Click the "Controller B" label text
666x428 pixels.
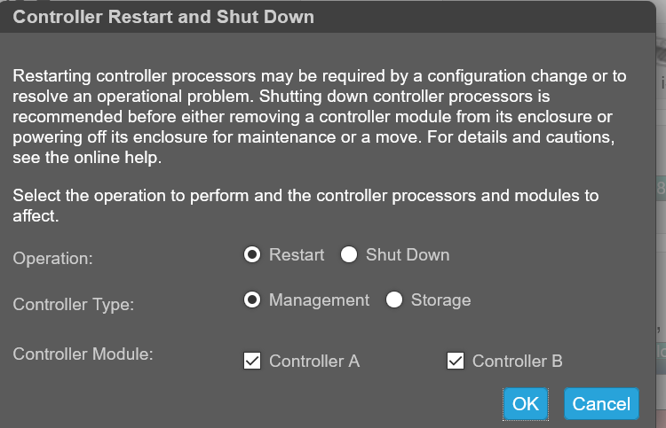[x=518, y=362]
